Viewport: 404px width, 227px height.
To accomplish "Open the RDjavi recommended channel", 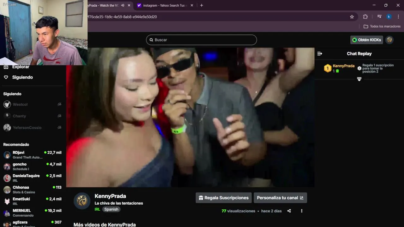I will coord(32,155).
